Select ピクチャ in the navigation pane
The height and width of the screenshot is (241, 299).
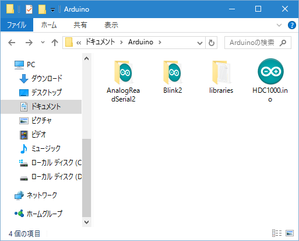pyautogui.click(x=36, y=121)
